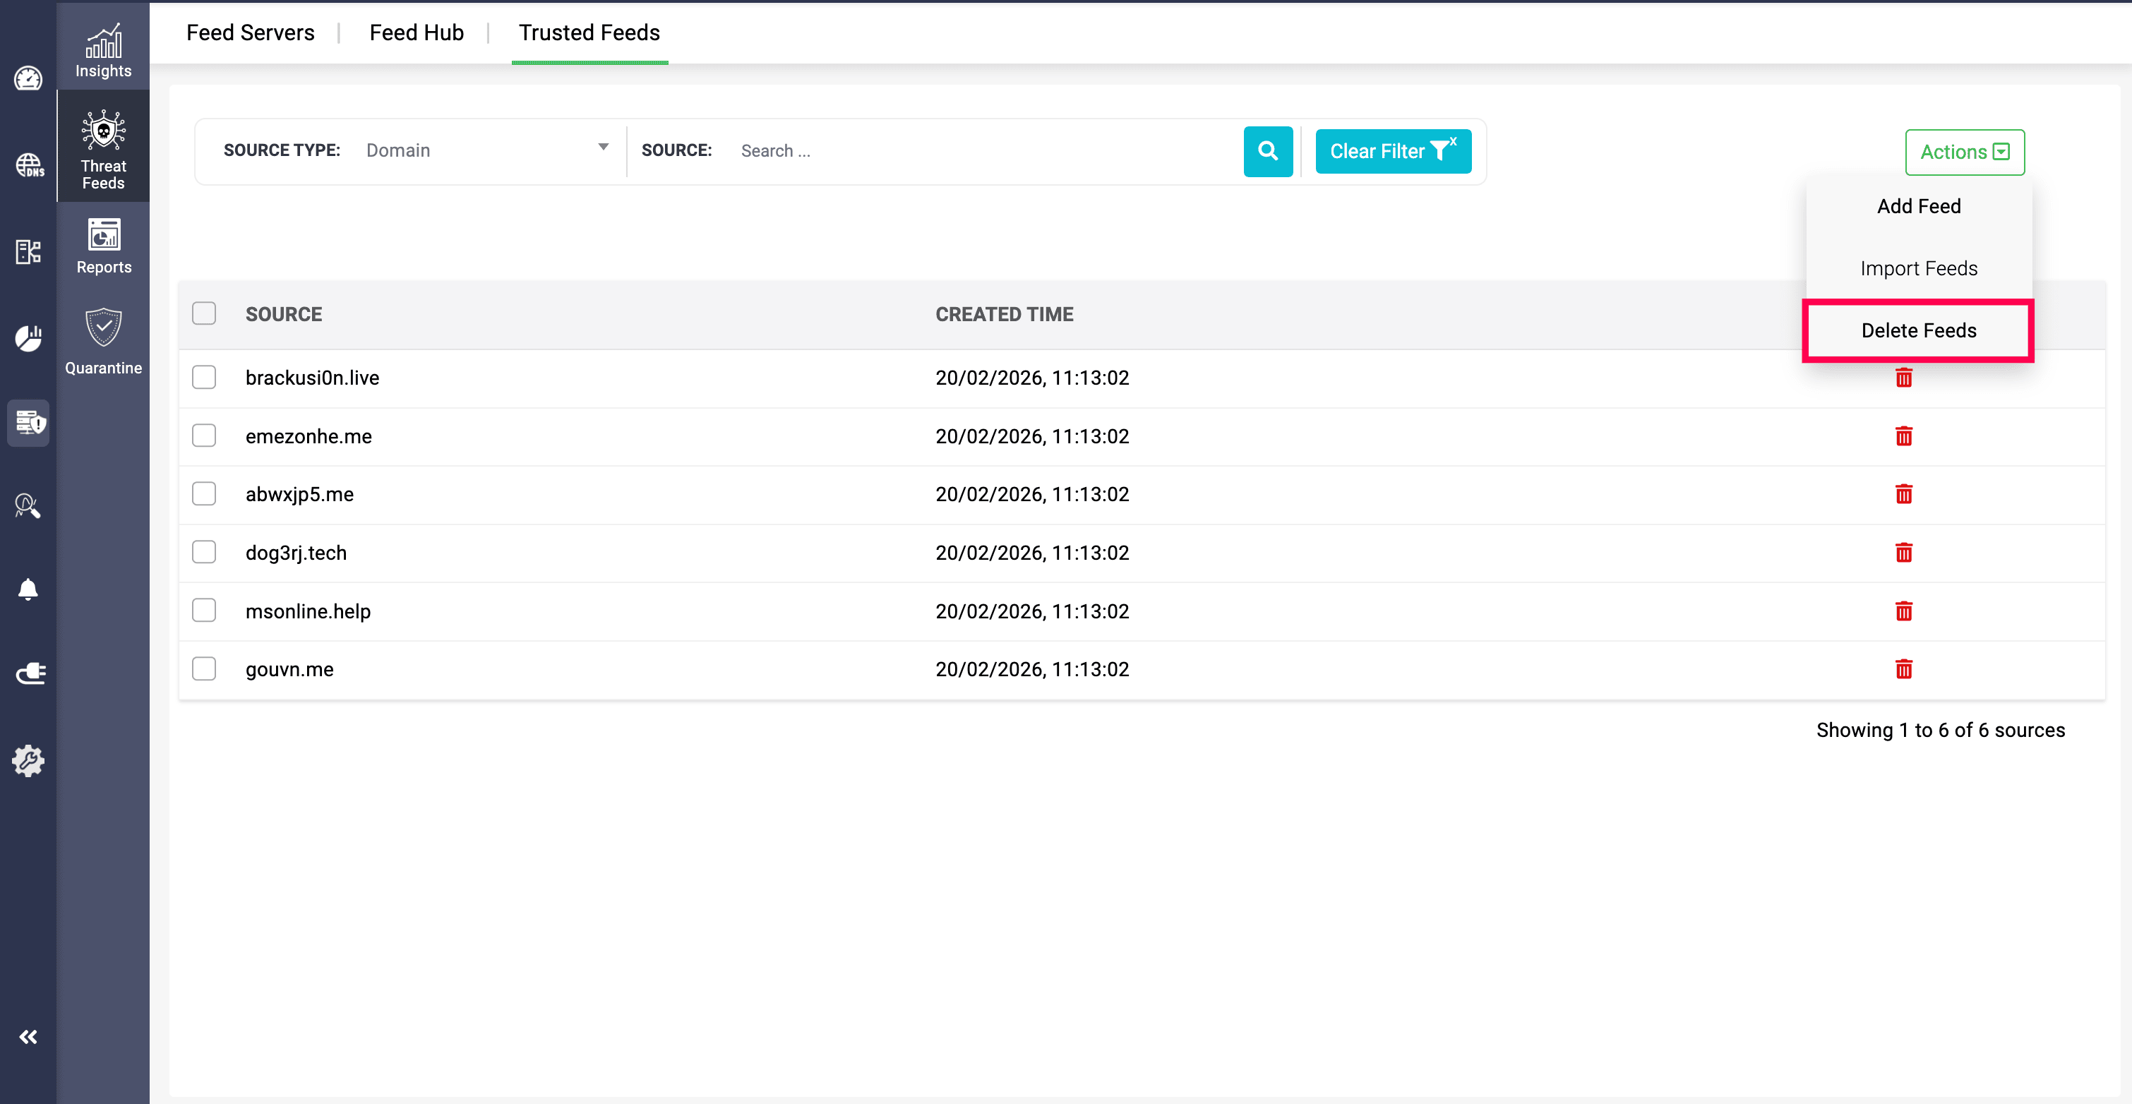Open the settings gear in sidebar
Screen dimensions: 2132x1104
[28, 760]
